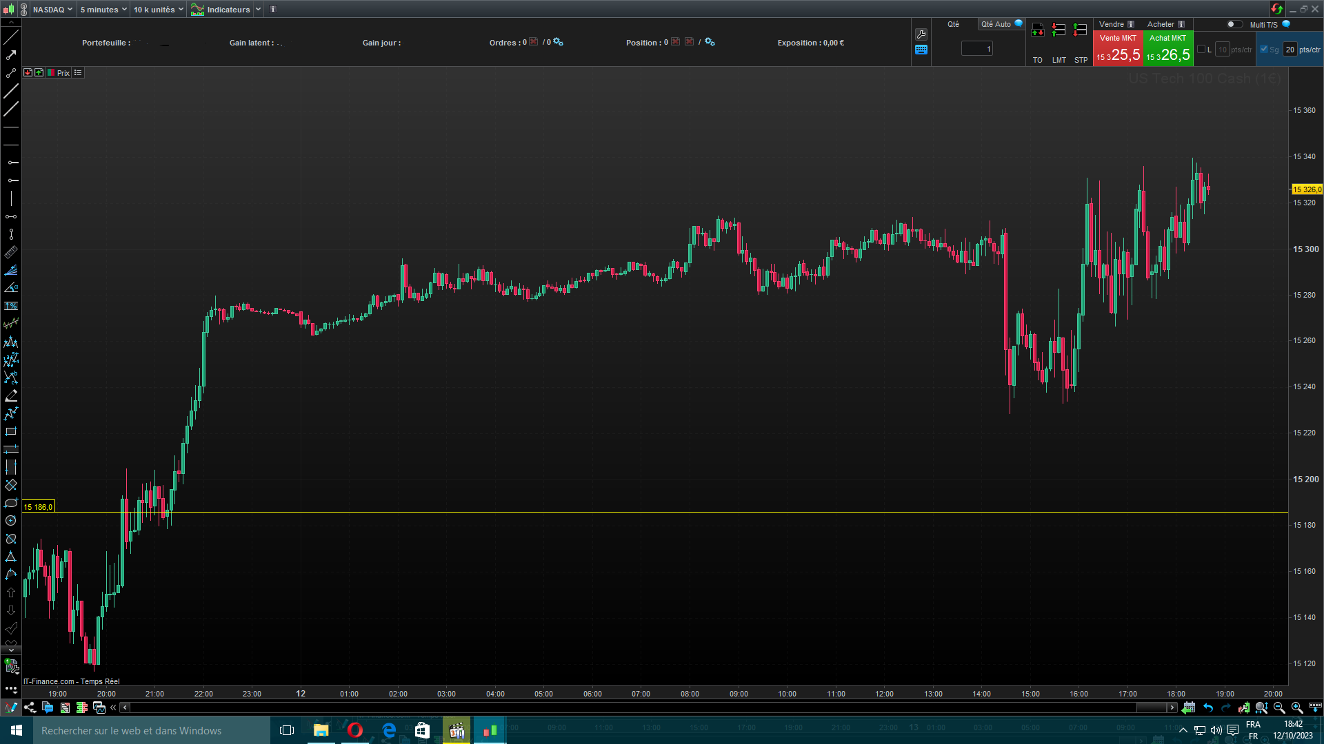1324x744 pixels.
Task: Click the LMT limit order icon
Action: coord(1059,30)
